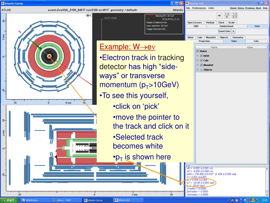Select the Cuts tab

256,41
